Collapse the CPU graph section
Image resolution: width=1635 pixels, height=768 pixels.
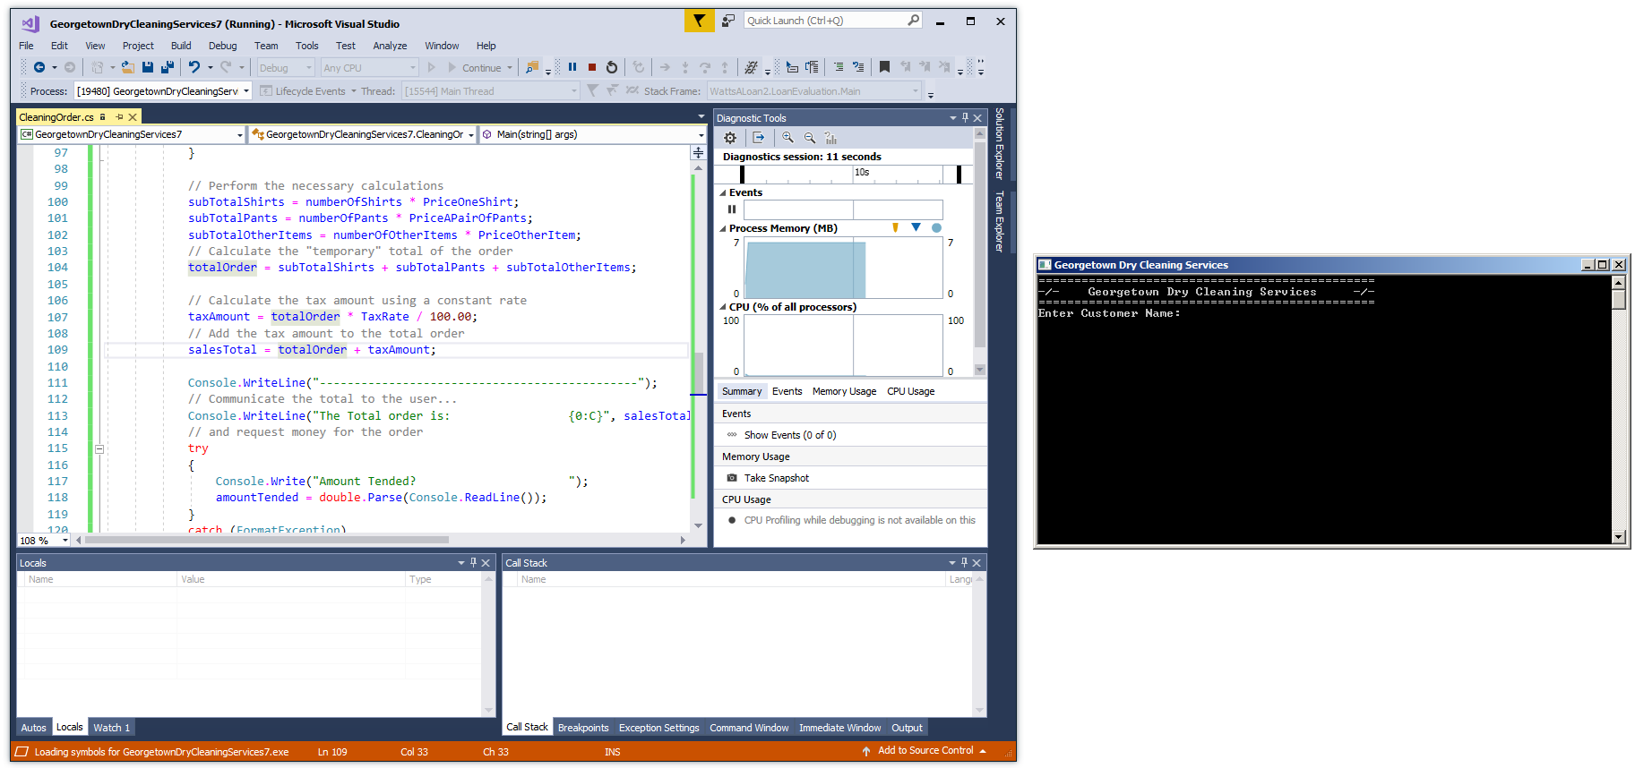pos(723,307)
